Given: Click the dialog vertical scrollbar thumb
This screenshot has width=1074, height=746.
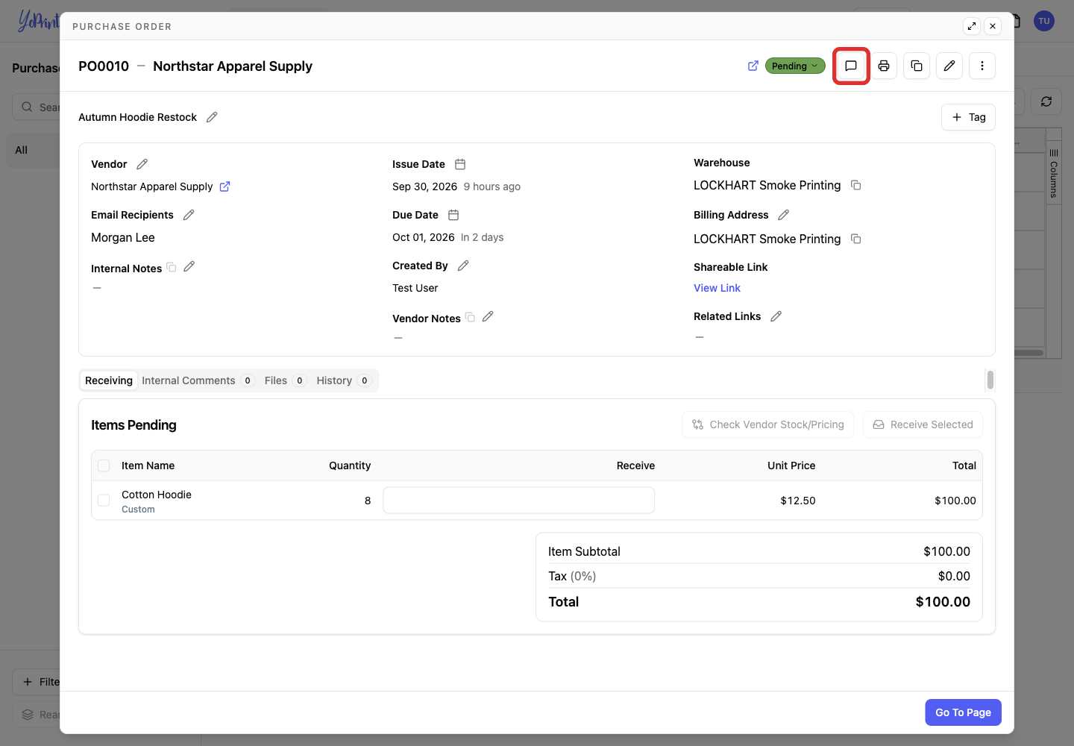Looking at the screenshot, I should click(990, 380).
